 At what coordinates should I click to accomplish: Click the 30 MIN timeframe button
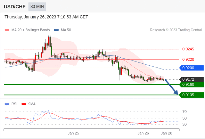(37, 7)
